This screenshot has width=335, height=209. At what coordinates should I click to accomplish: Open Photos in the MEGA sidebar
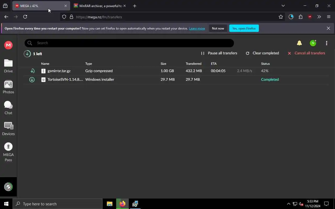pos(8,87)
